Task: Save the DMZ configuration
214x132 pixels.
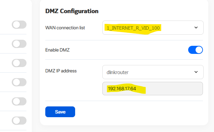Action: tap(60, 112)
